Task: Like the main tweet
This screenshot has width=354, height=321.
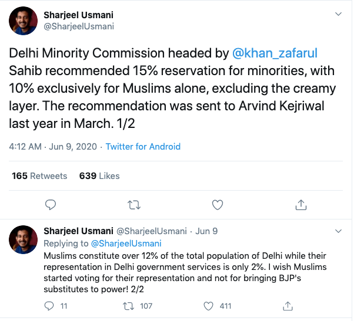Action: (x=218, y=204)
